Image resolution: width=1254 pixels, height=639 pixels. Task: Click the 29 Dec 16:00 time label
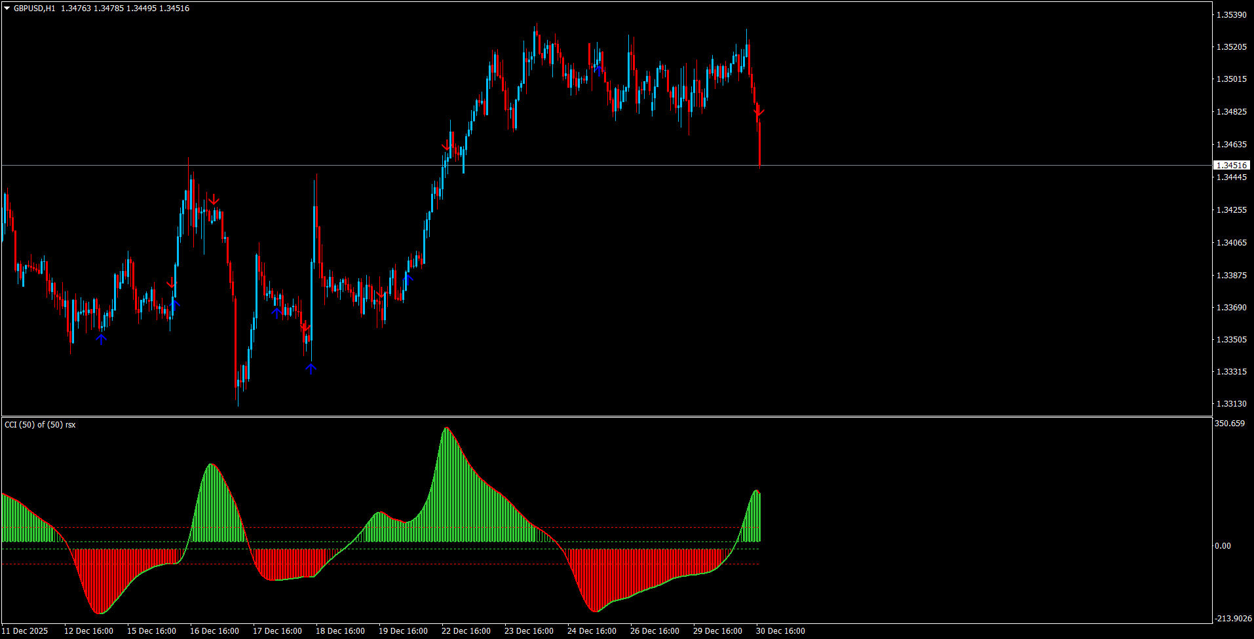717,631
